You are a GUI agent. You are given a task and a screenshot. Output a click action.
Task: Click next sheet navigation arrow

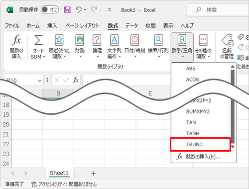pos(25,174)
